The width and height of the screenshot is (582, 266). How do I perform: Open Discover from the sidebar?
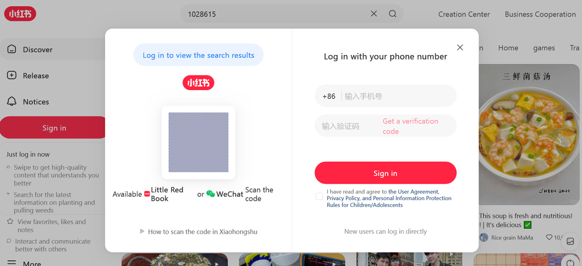pyautogui.click(x=38, y=49)
